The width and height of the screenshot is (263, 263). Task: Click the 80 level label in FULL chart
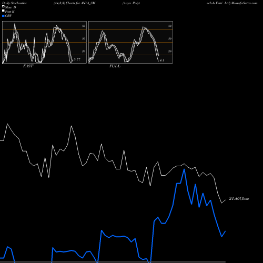pos(170,26)
